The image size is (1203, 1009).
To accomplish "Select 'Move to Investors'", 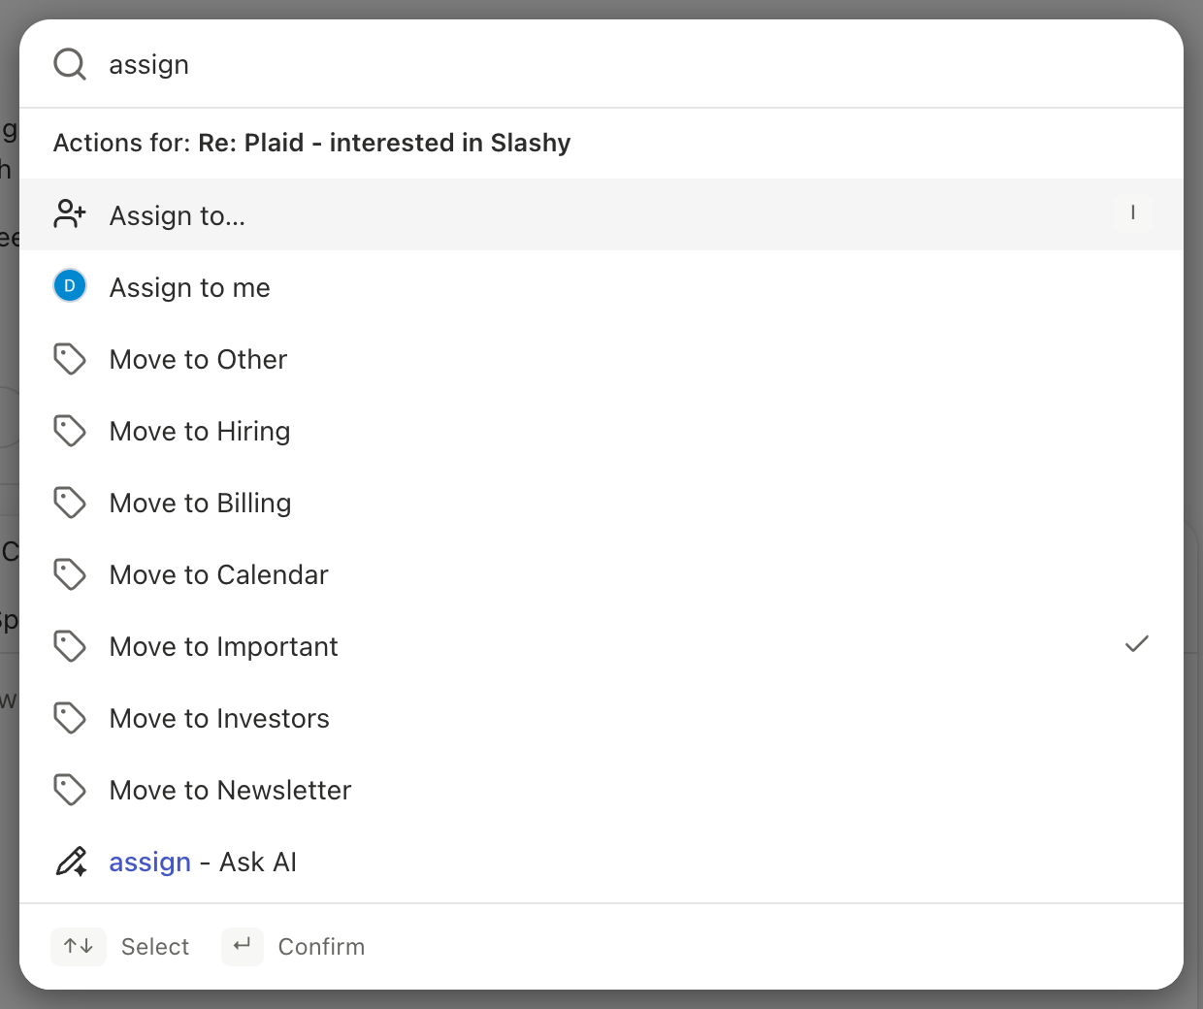I will (601, 717).
